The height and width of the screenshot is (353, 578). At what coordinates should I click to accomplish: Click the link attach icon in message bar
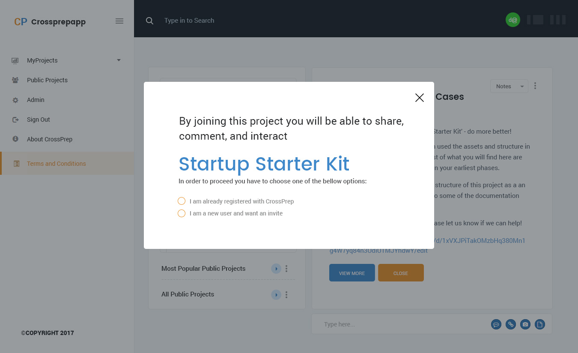[x=510, y=324]
